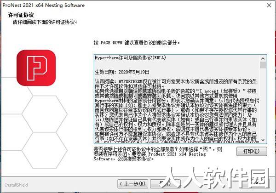Click the red ProNest P logo
The height and width of the screenshot is (193, 276).
coord(36,68)
